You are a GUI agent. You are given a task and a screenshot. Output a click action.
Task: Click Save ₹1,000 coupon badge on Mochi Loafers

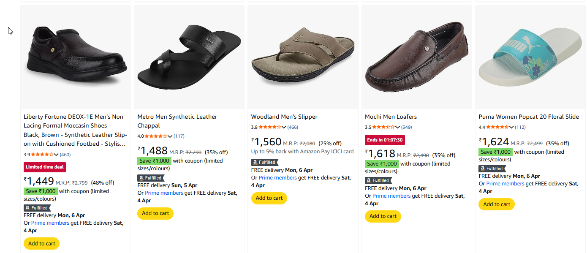[382, 164]
